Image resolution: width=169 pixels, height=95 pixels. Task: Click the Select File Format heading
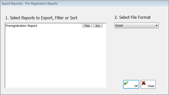pos(132,17)
